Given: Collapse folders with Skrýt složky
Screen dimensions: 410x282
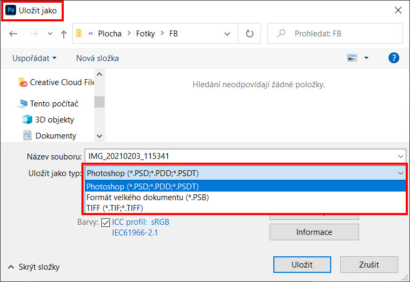Looking at the screenshot, I should click(x=34, y=267).
